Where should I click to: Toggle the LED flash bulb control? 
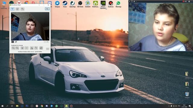tap(22, 48)
